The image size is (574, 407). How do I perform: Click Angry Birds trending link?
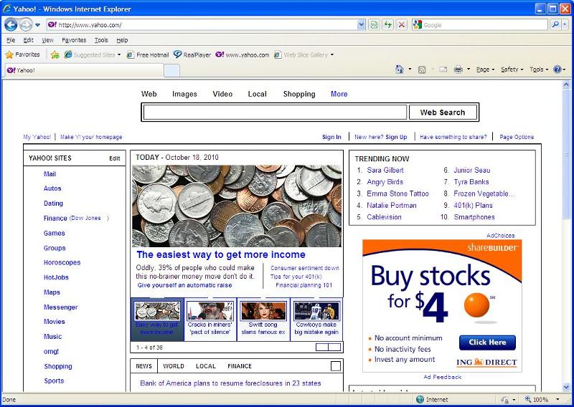[x=385, y=182]
